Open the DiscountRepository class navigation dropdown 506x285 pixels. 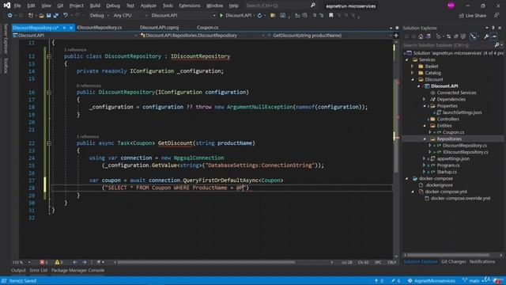pyautogui.click(x=202, y=35)
